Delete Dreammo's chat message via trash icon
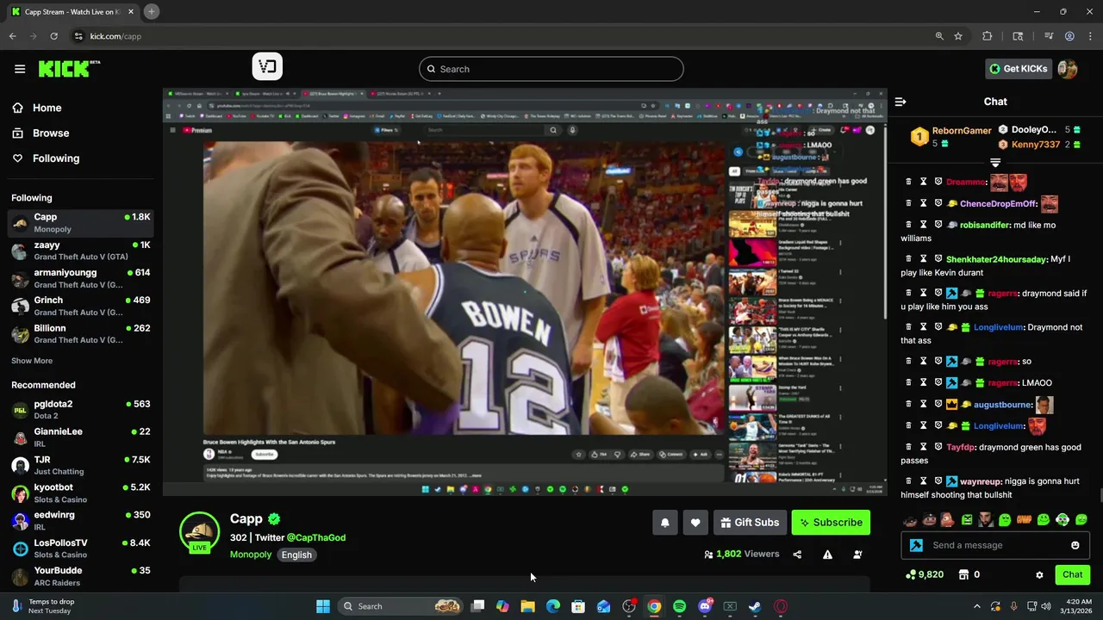This screenshot has width=1103, height=620. (x=908, y=182)
